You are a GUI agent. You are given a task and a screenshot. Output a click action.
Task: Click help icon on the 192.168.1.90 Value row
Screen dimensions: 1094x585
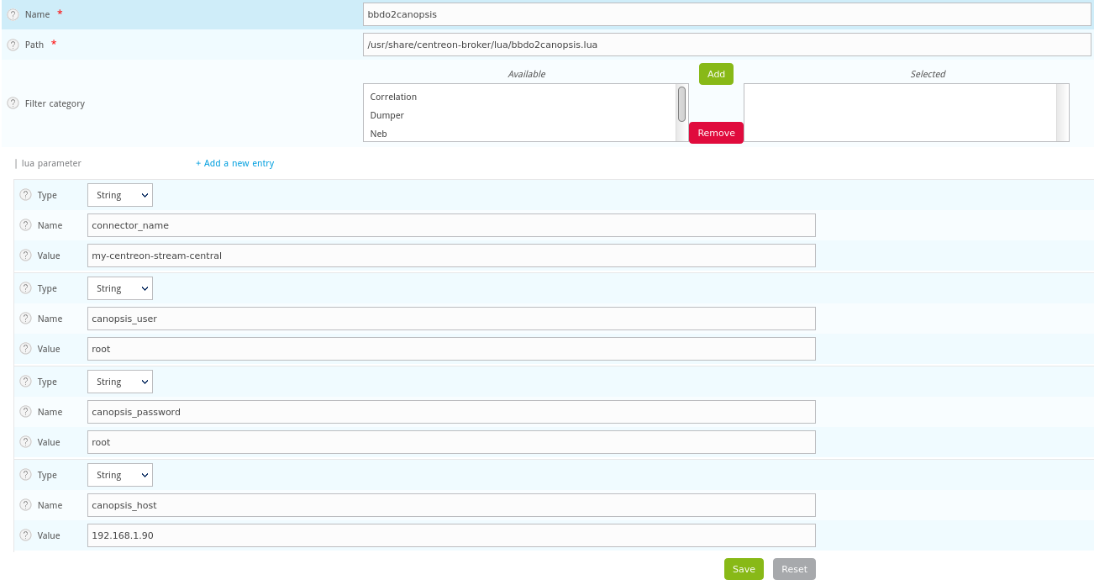click(x=25, y=535)
